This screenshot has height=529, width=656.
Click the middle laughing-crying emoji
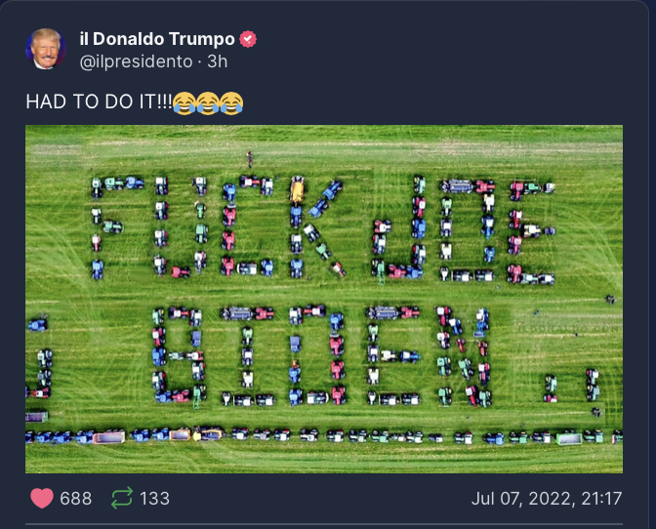pos(208,102)
